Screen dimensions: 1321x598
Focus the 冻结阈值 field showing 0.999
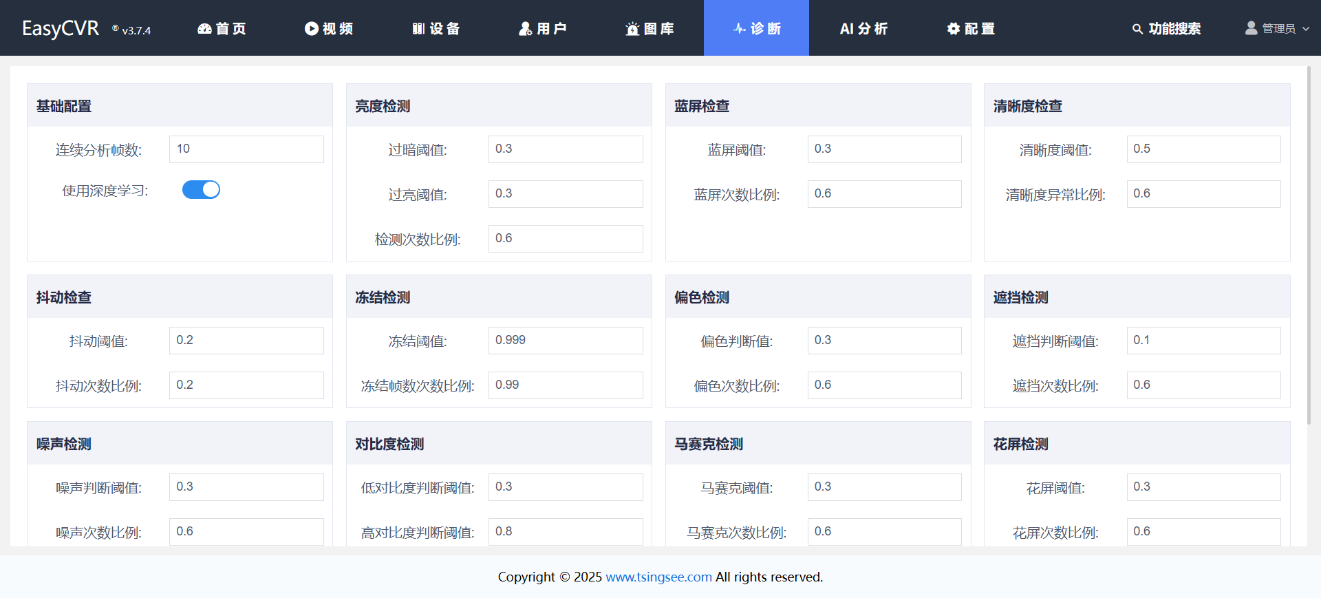coord(565,341)
